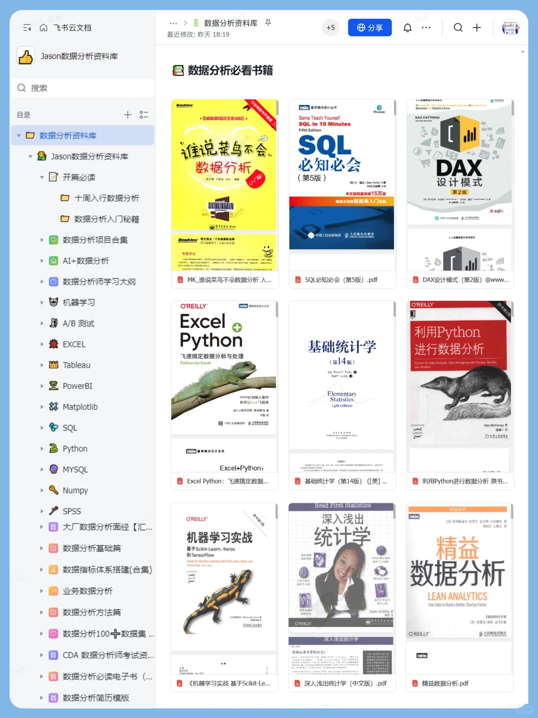Click PDF icon beside 深入浅出统计学（中文版）.pdf
The image size is (538, 718).
pos(297,684)
